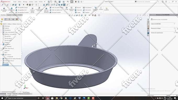Select the Coque shell tool

click(x=77, y=13)
